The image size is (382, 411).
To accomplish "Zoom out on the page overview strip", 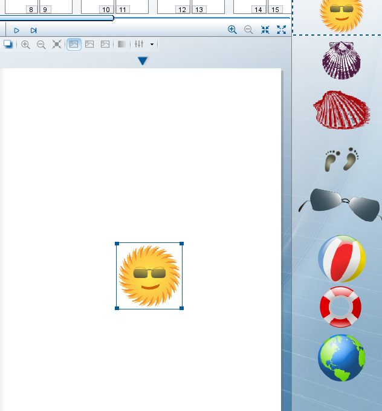I will (248, 30).
